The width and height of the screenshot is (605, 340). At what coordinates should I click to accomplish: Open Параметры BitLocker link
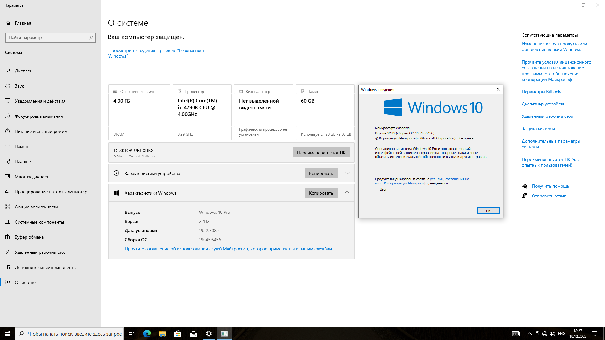(543, 92)
